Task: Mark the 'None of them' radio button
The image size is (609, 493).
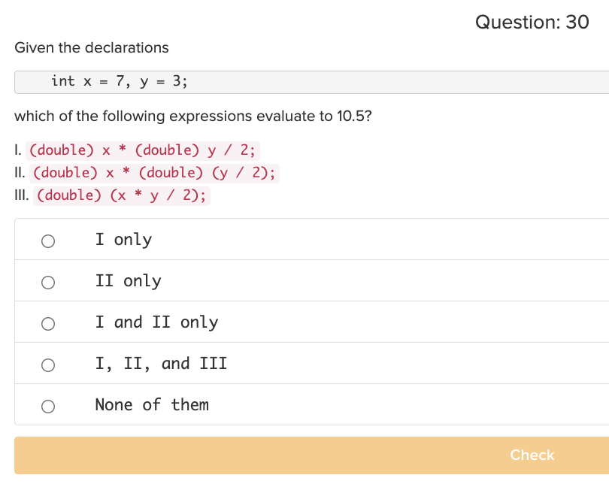Action: coord(48,407)
